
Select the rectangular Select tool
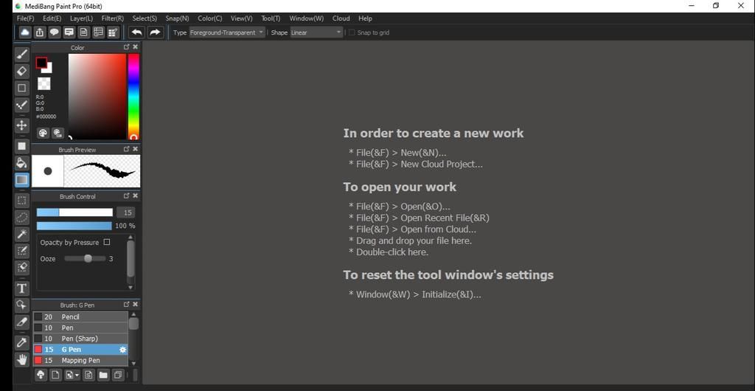coord(21,201)
